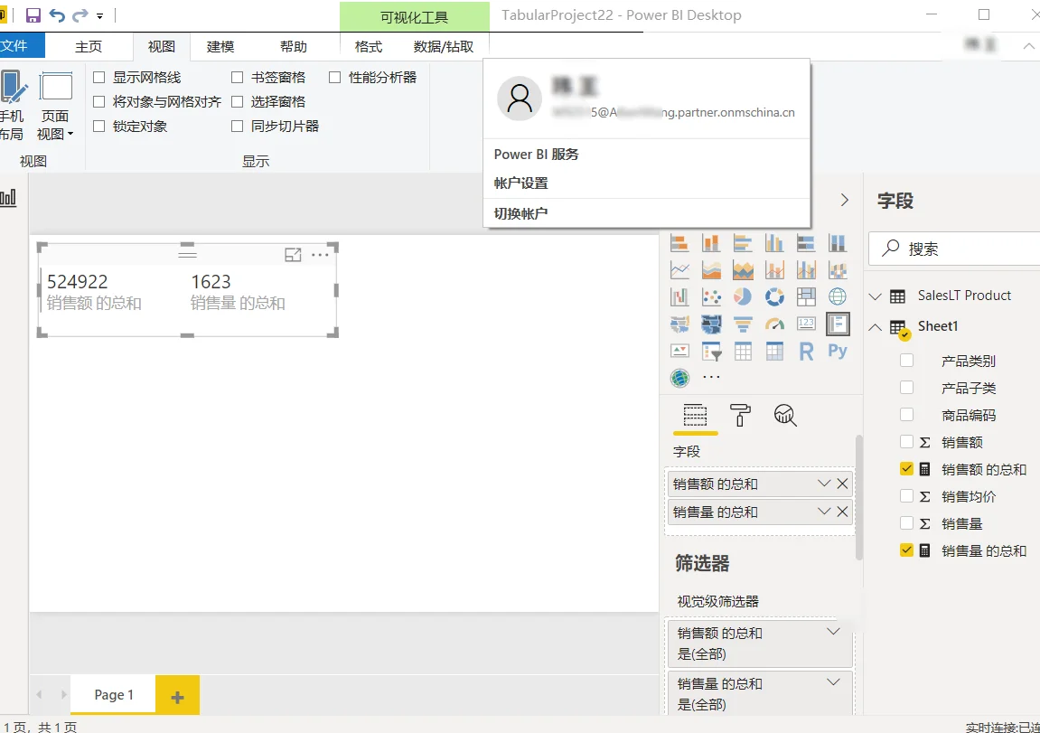
Task: Open the Analytics magnifier tab
Action: pyautogui.click(x=785, y=415)
